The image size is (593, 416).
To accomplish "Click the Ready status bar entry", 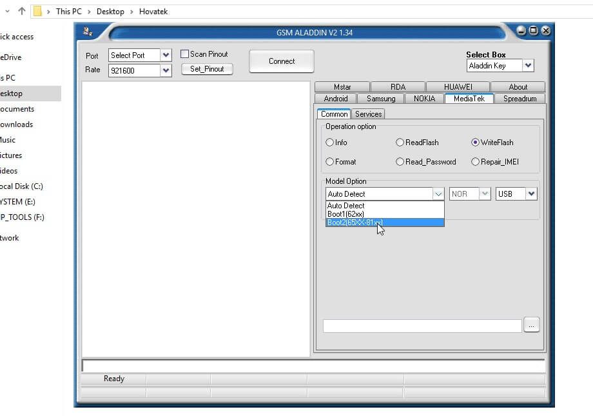I will [113, 379].
